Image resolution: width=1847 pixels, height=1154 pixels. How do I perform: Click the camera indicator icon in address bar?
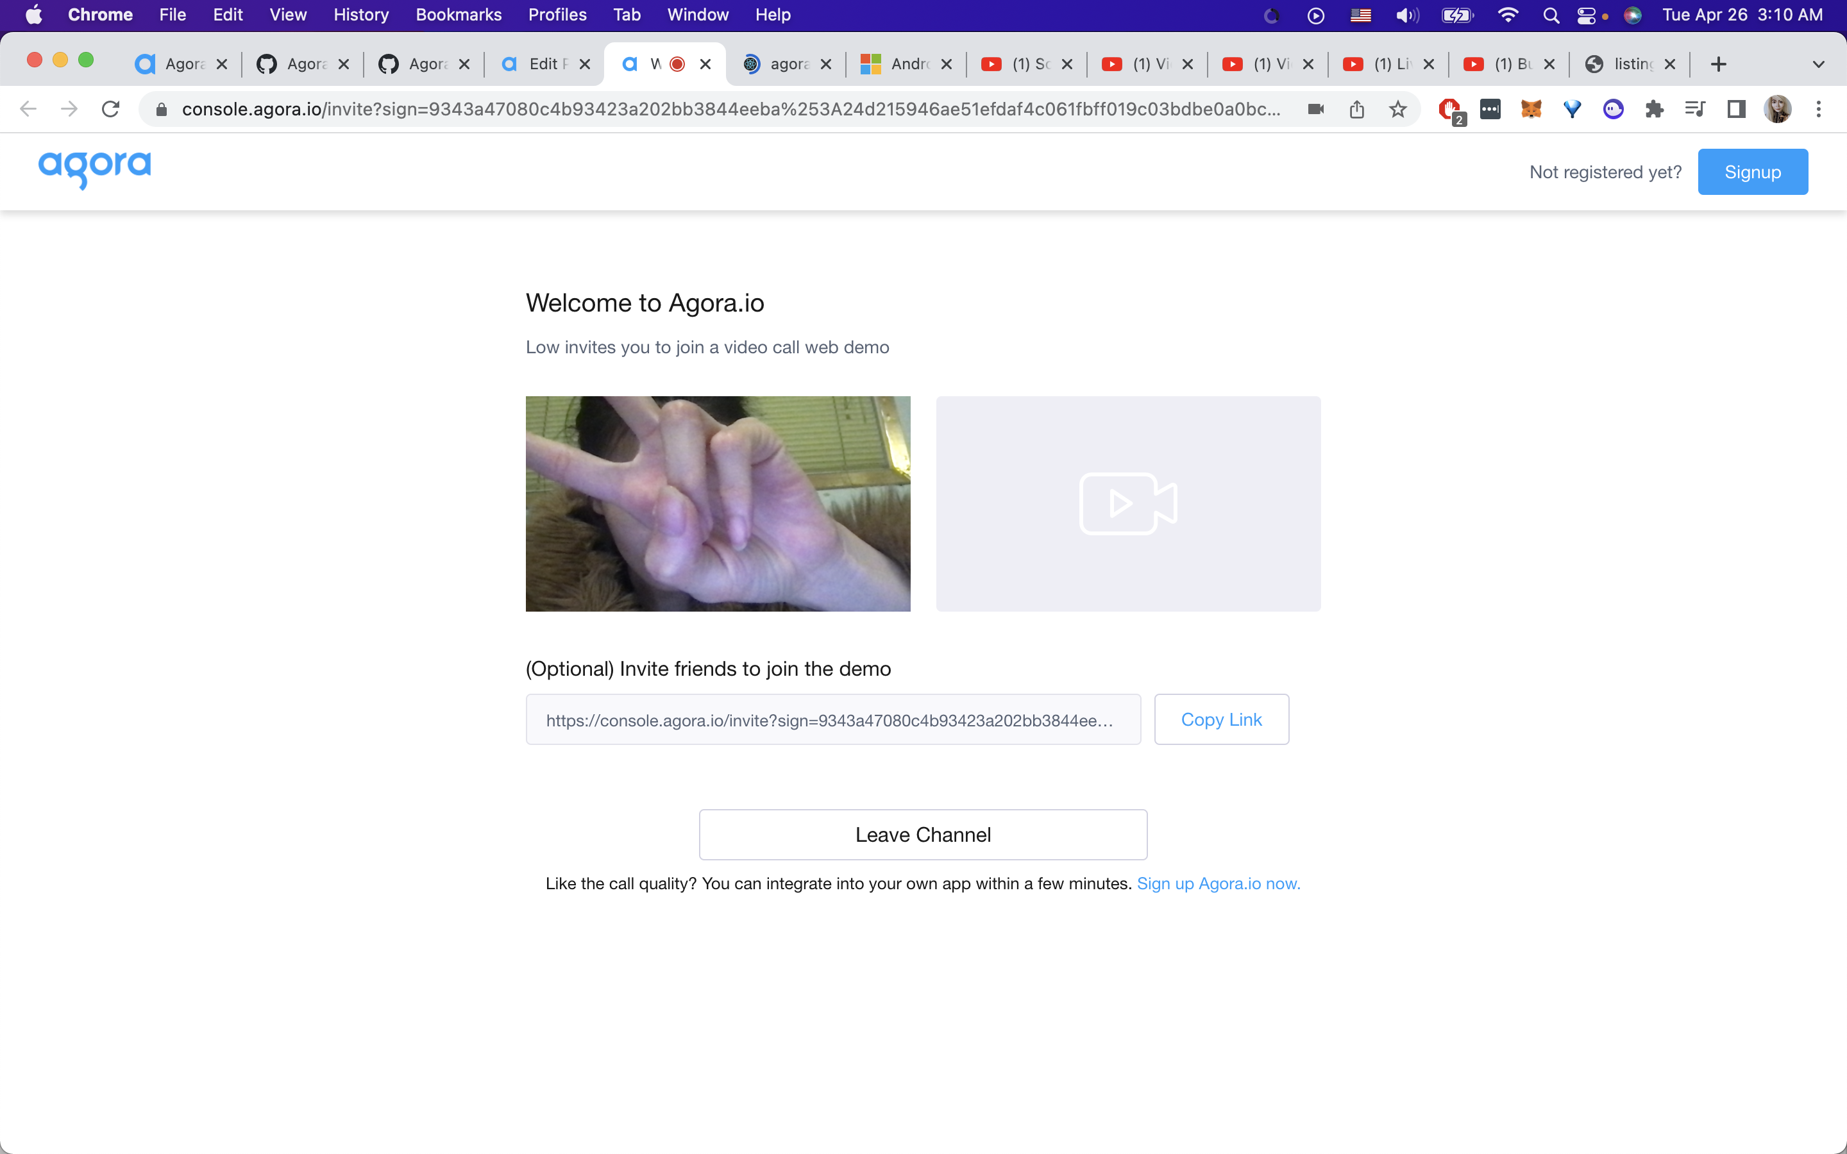(x=1316, y=109)
